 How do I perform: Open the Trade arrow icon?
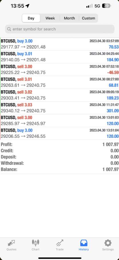(x=59, y=243)
